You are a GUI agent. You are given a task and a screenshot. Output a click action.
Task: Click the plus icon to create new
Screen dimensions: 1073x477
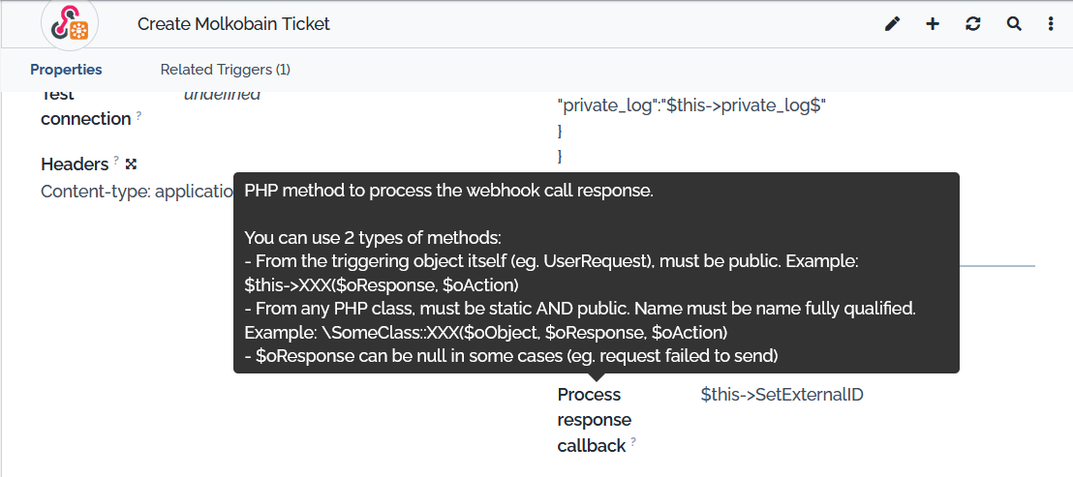(x=933, y=24)
